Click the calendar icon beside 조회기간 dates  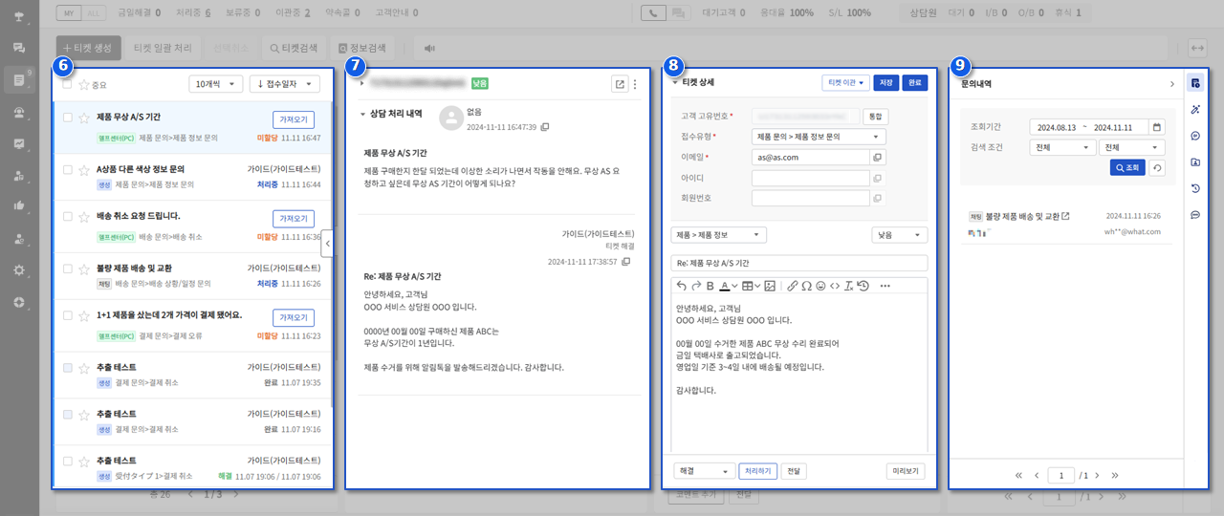(1157, 127)
